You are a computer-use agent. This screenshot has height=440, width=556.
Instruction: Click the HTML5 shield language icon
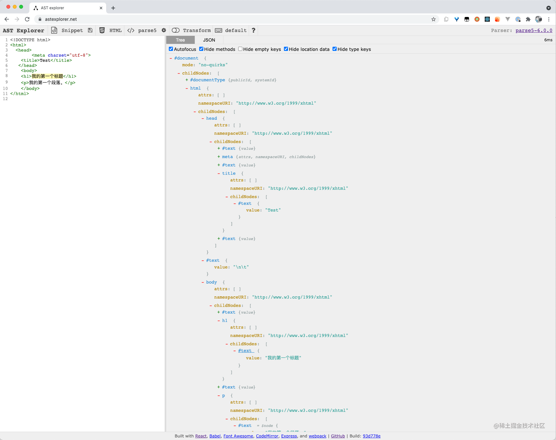(x=102, y=30)
